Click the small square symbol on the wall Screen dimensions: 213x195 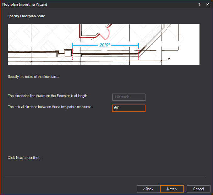click(x=68, y=52)
